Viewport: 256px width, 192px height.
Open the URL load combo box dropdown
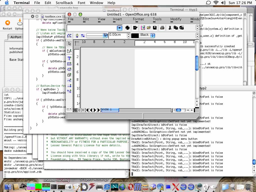tap(119, 28)
